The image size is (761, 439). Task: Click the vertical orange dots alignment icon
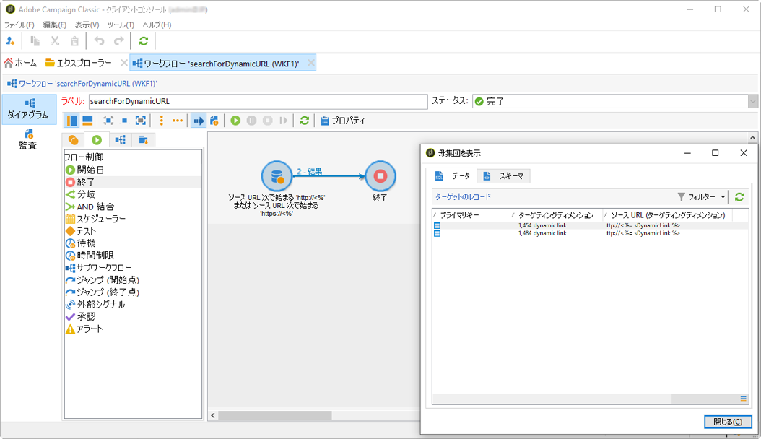tap(162, 121)
